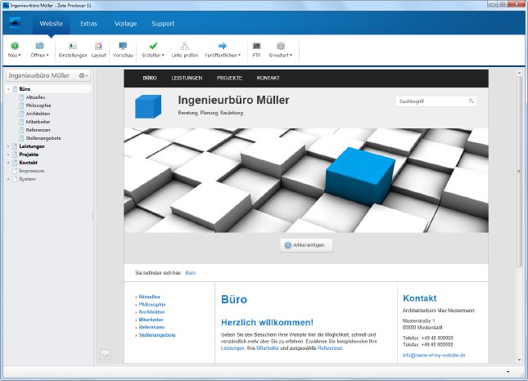Click the Veröffentlichen arrow icon
528x381 pixels.
222,46
